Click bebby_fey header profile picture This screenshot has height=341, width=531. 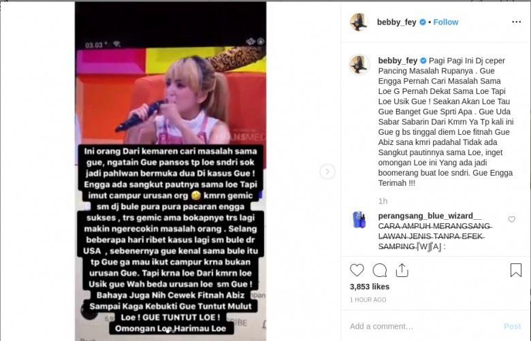point(359,22)
